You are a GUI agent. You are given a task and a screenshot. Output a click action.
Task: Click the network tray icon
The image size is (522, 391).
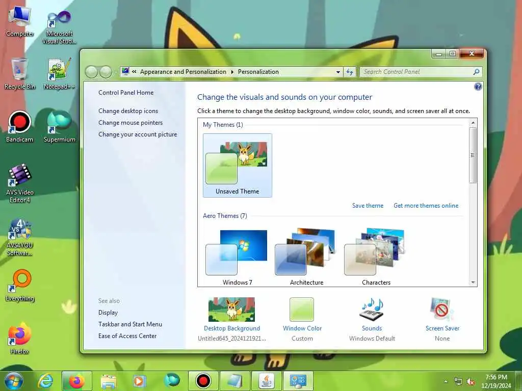458,382
